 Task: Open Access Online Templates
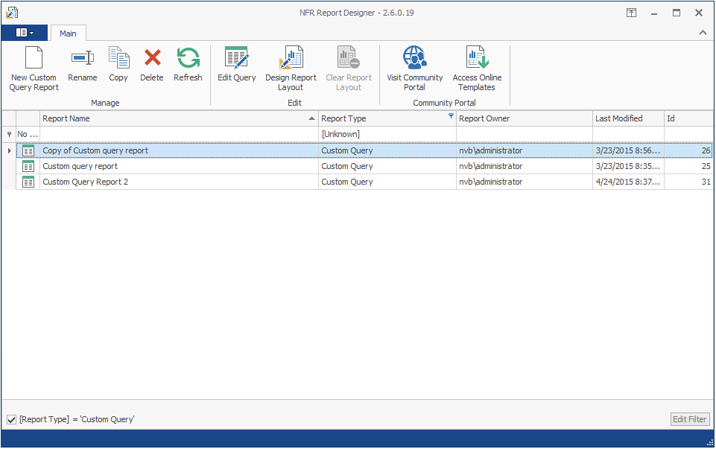click(477, 58)
